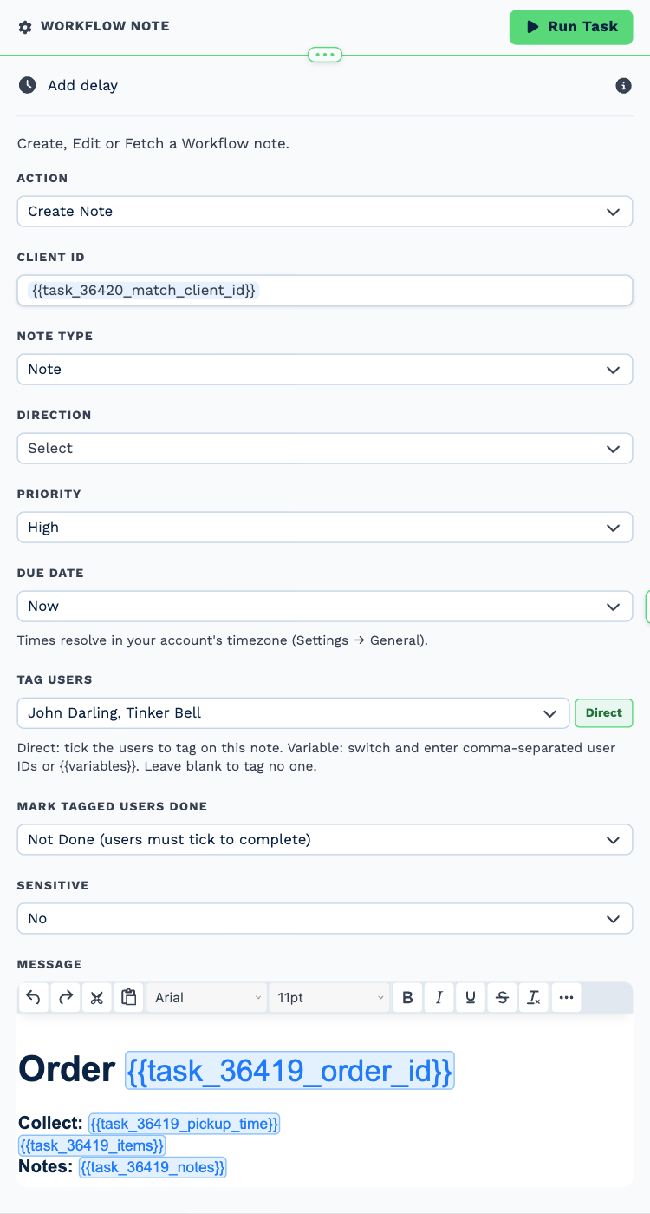
Task: Click the green three-dots connector pill
Action: [x=325, y=55]
